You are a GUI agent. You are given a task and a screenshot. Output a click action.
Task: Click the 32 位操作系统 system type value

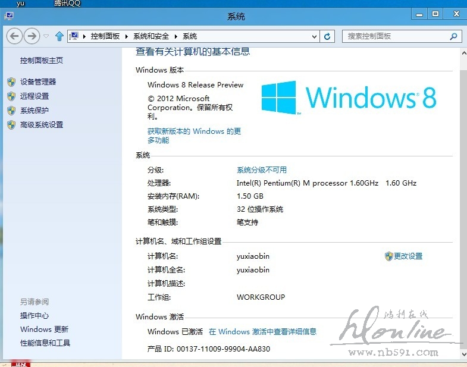click(260, 209)
